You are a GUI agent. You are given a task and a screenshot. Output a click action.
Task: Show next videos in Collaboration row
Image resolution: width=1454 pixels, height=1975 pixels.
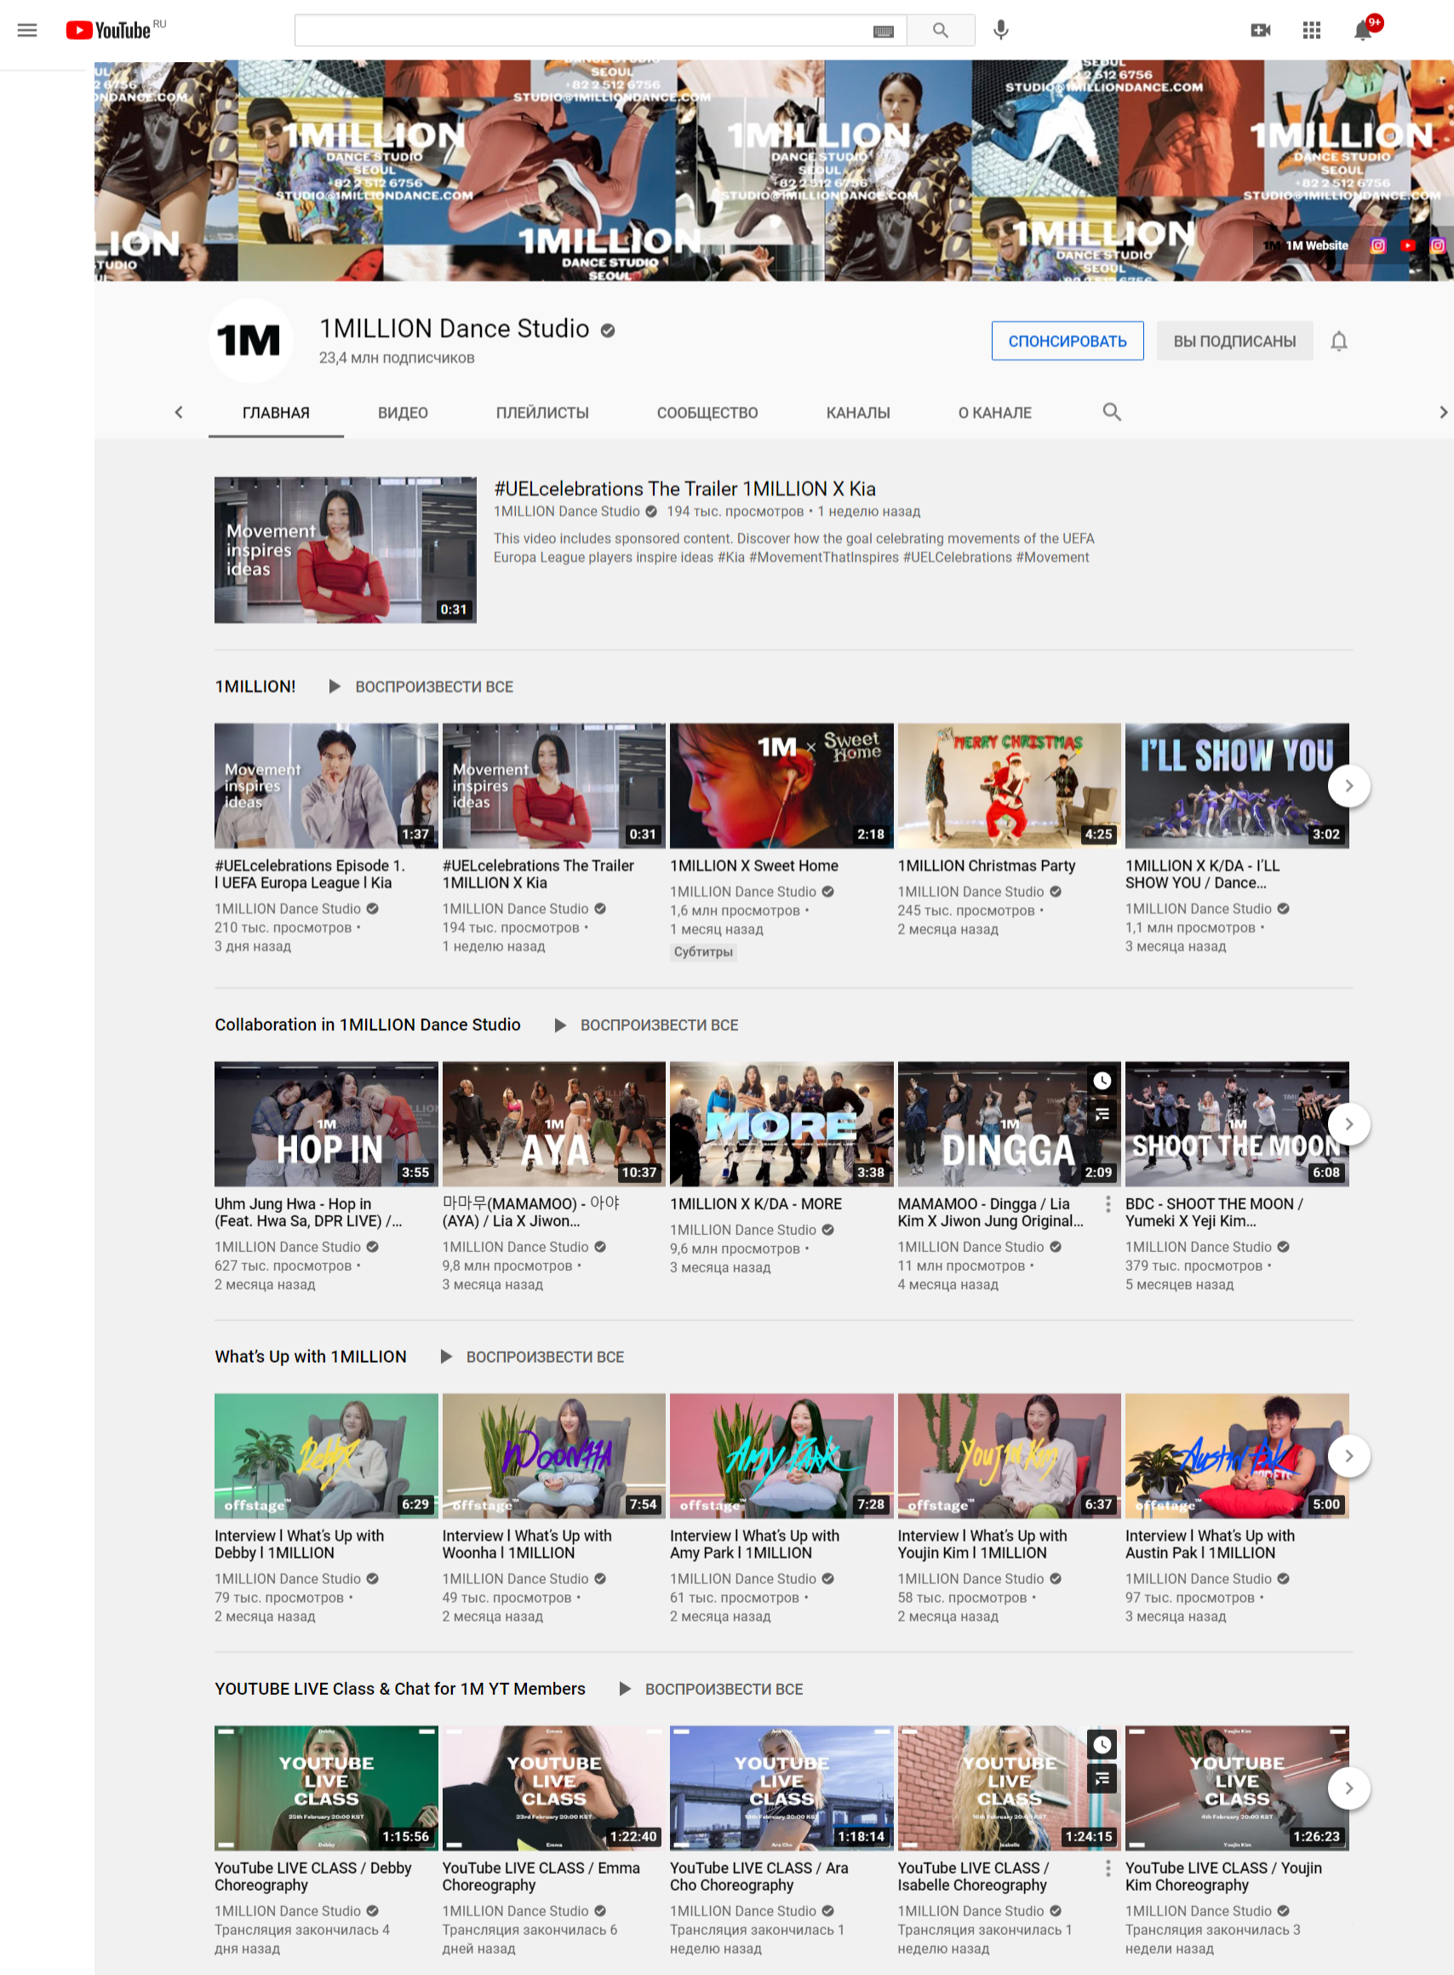(1348, 1123)
